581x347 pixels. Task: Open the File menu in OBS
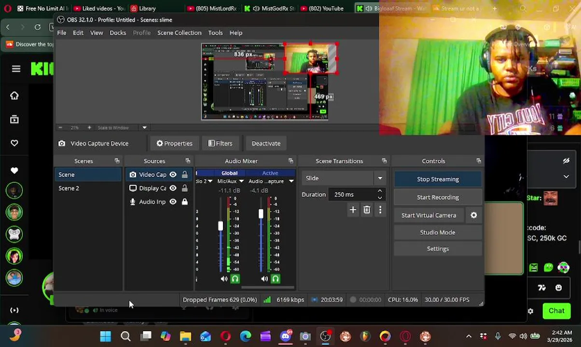62,33
